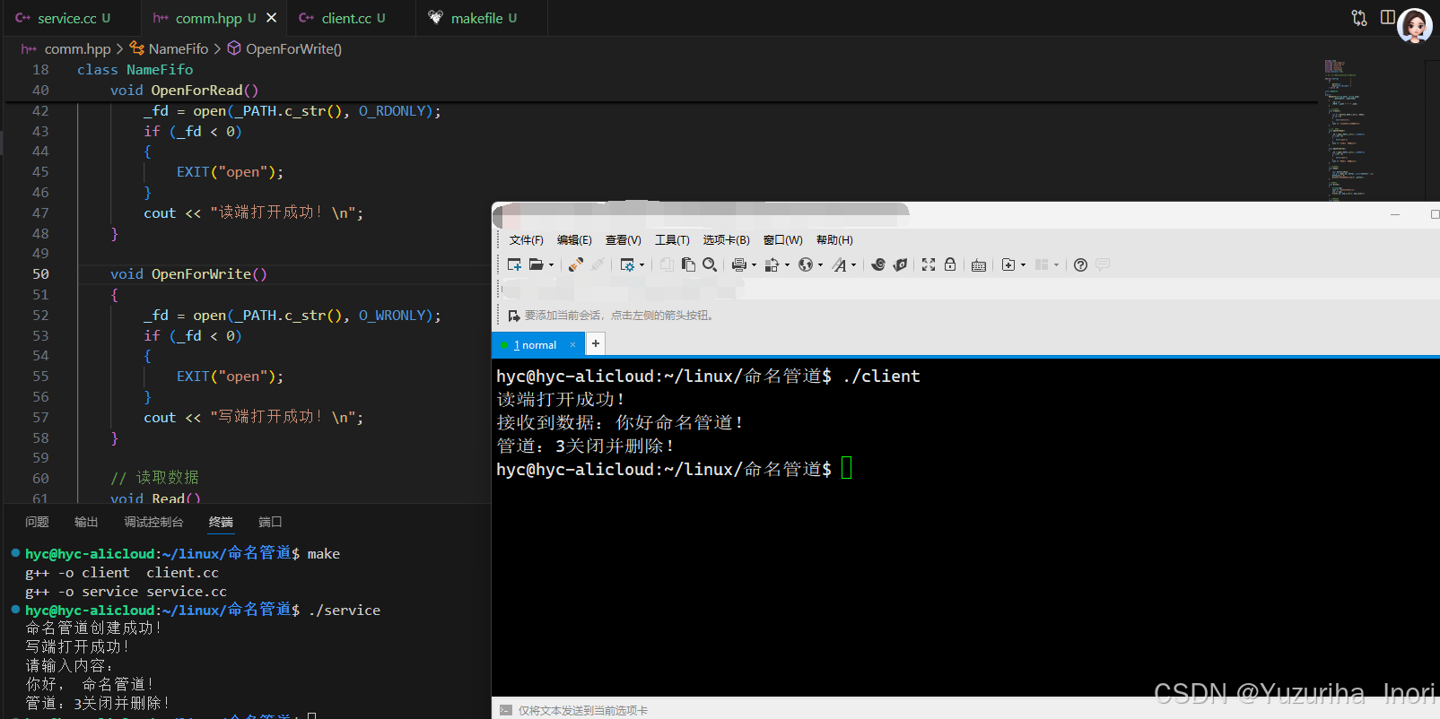Click the Font letter A icon in Xshell
1440x719 pixels.
(x=839, y=264)
